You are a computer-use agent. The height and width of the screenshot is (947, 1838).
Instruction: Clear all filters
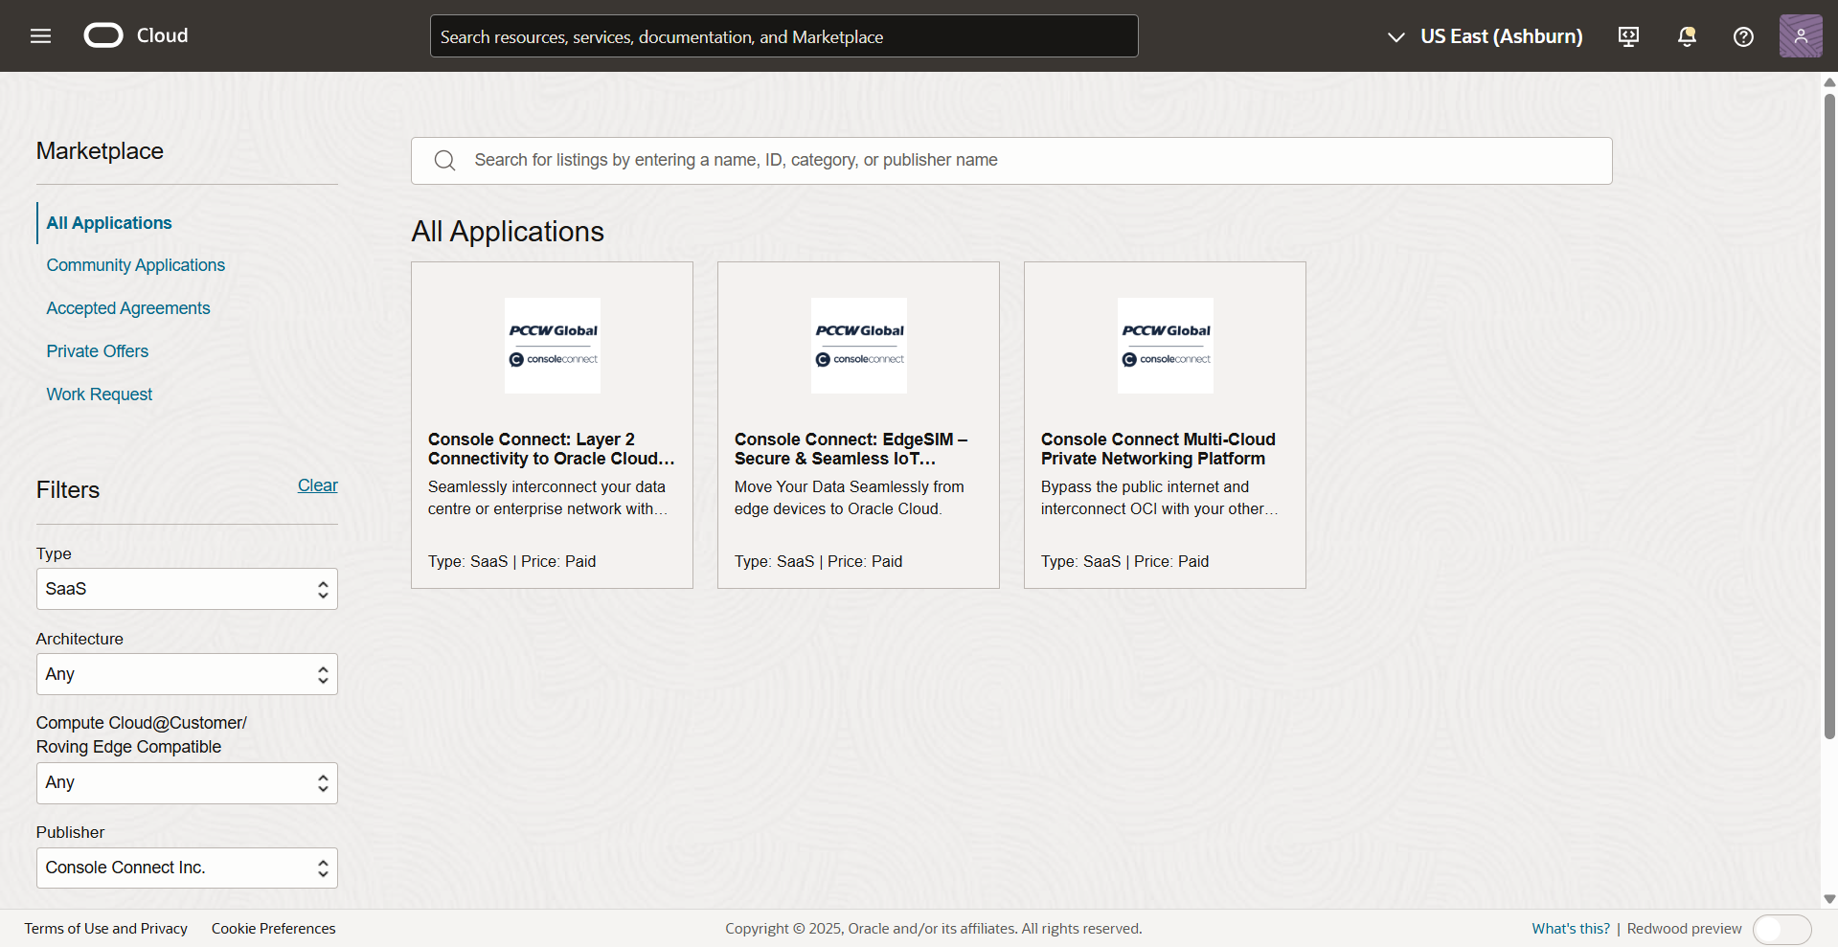[318, 485]
